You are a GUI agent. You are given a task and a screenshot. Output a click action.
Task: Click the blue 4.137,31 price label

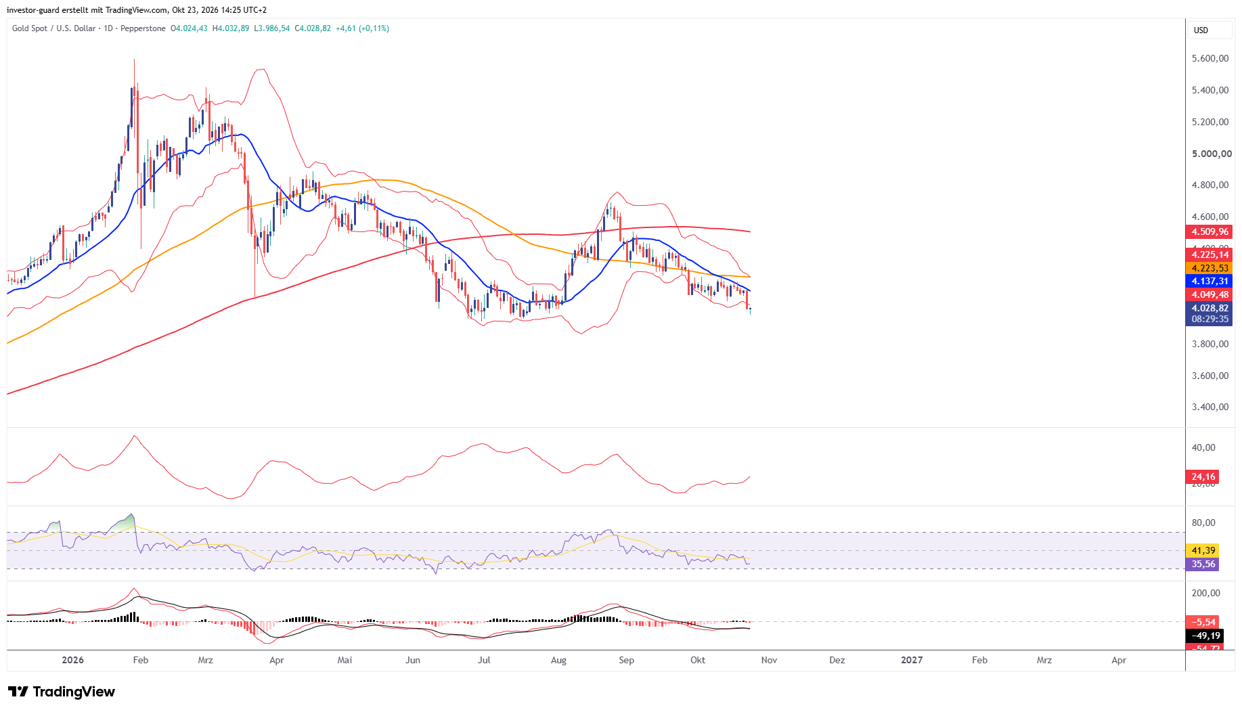tap(1210, 282)
